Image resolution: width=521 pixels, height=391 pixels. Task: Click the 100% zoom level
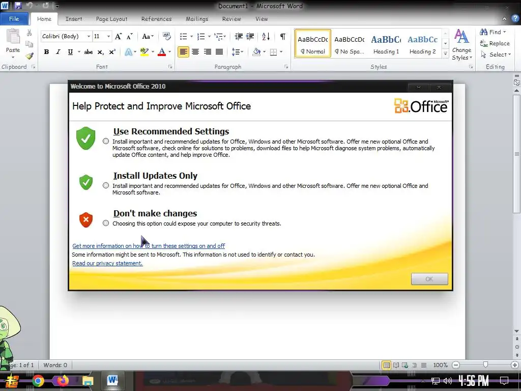440,365
